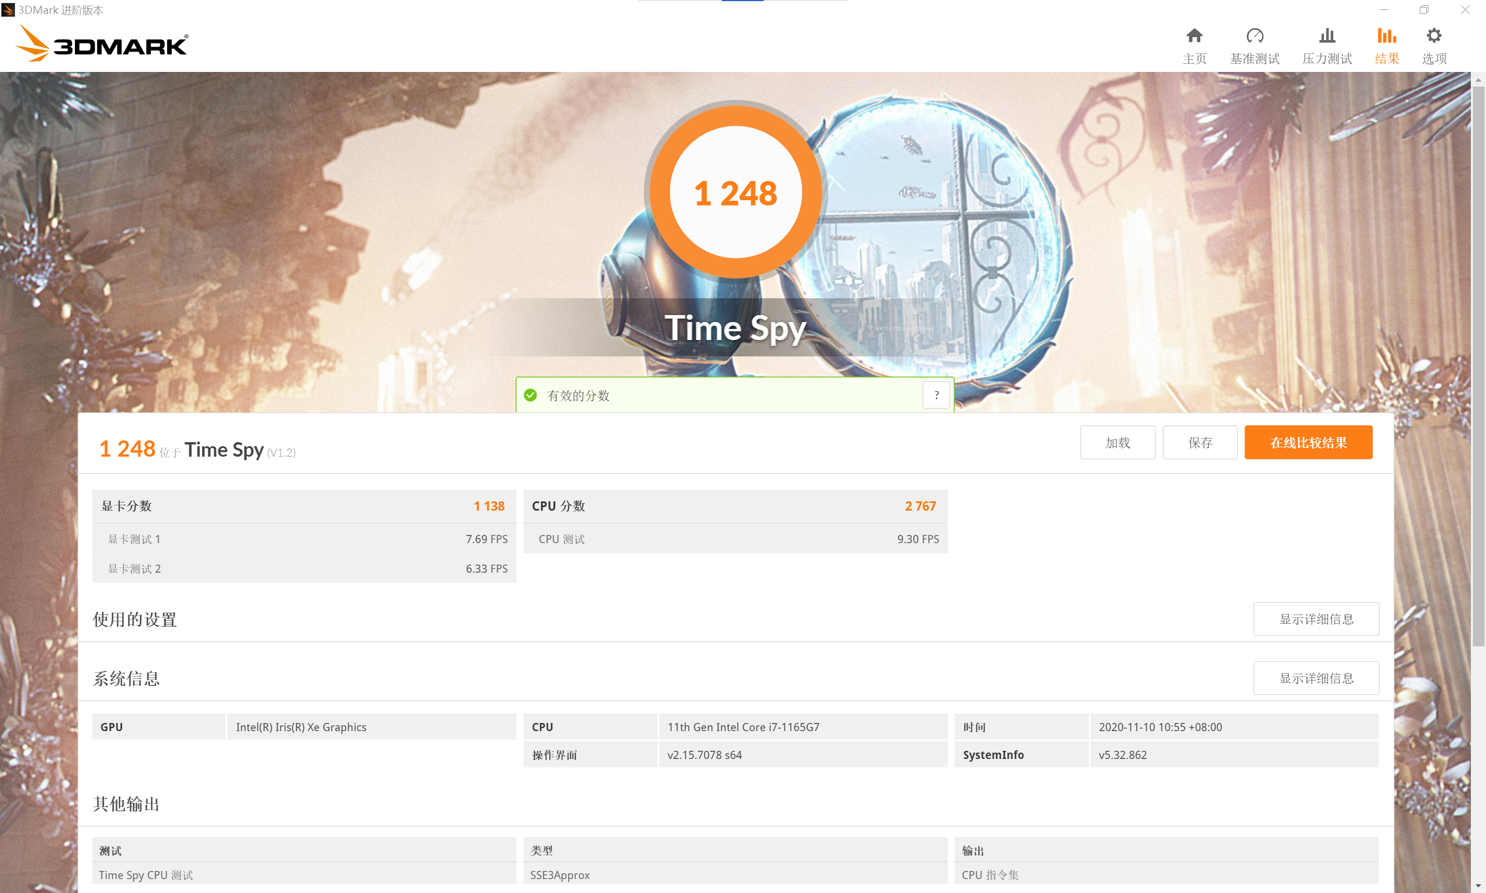
Task: Open the 选项 options gear icon
Action: pyautogui.click(x=1434, y=36)
